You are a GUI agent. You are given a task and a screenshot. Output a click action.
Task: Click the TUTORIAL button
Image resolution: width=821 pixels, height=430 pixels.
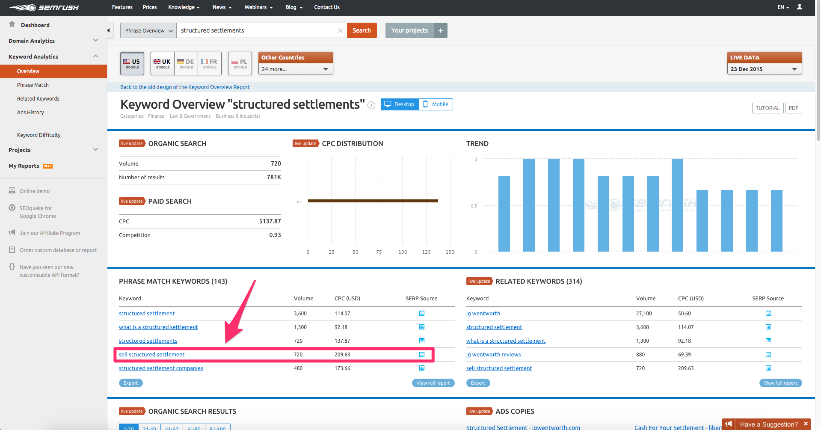pyautogui.click(x=768, y=108)
